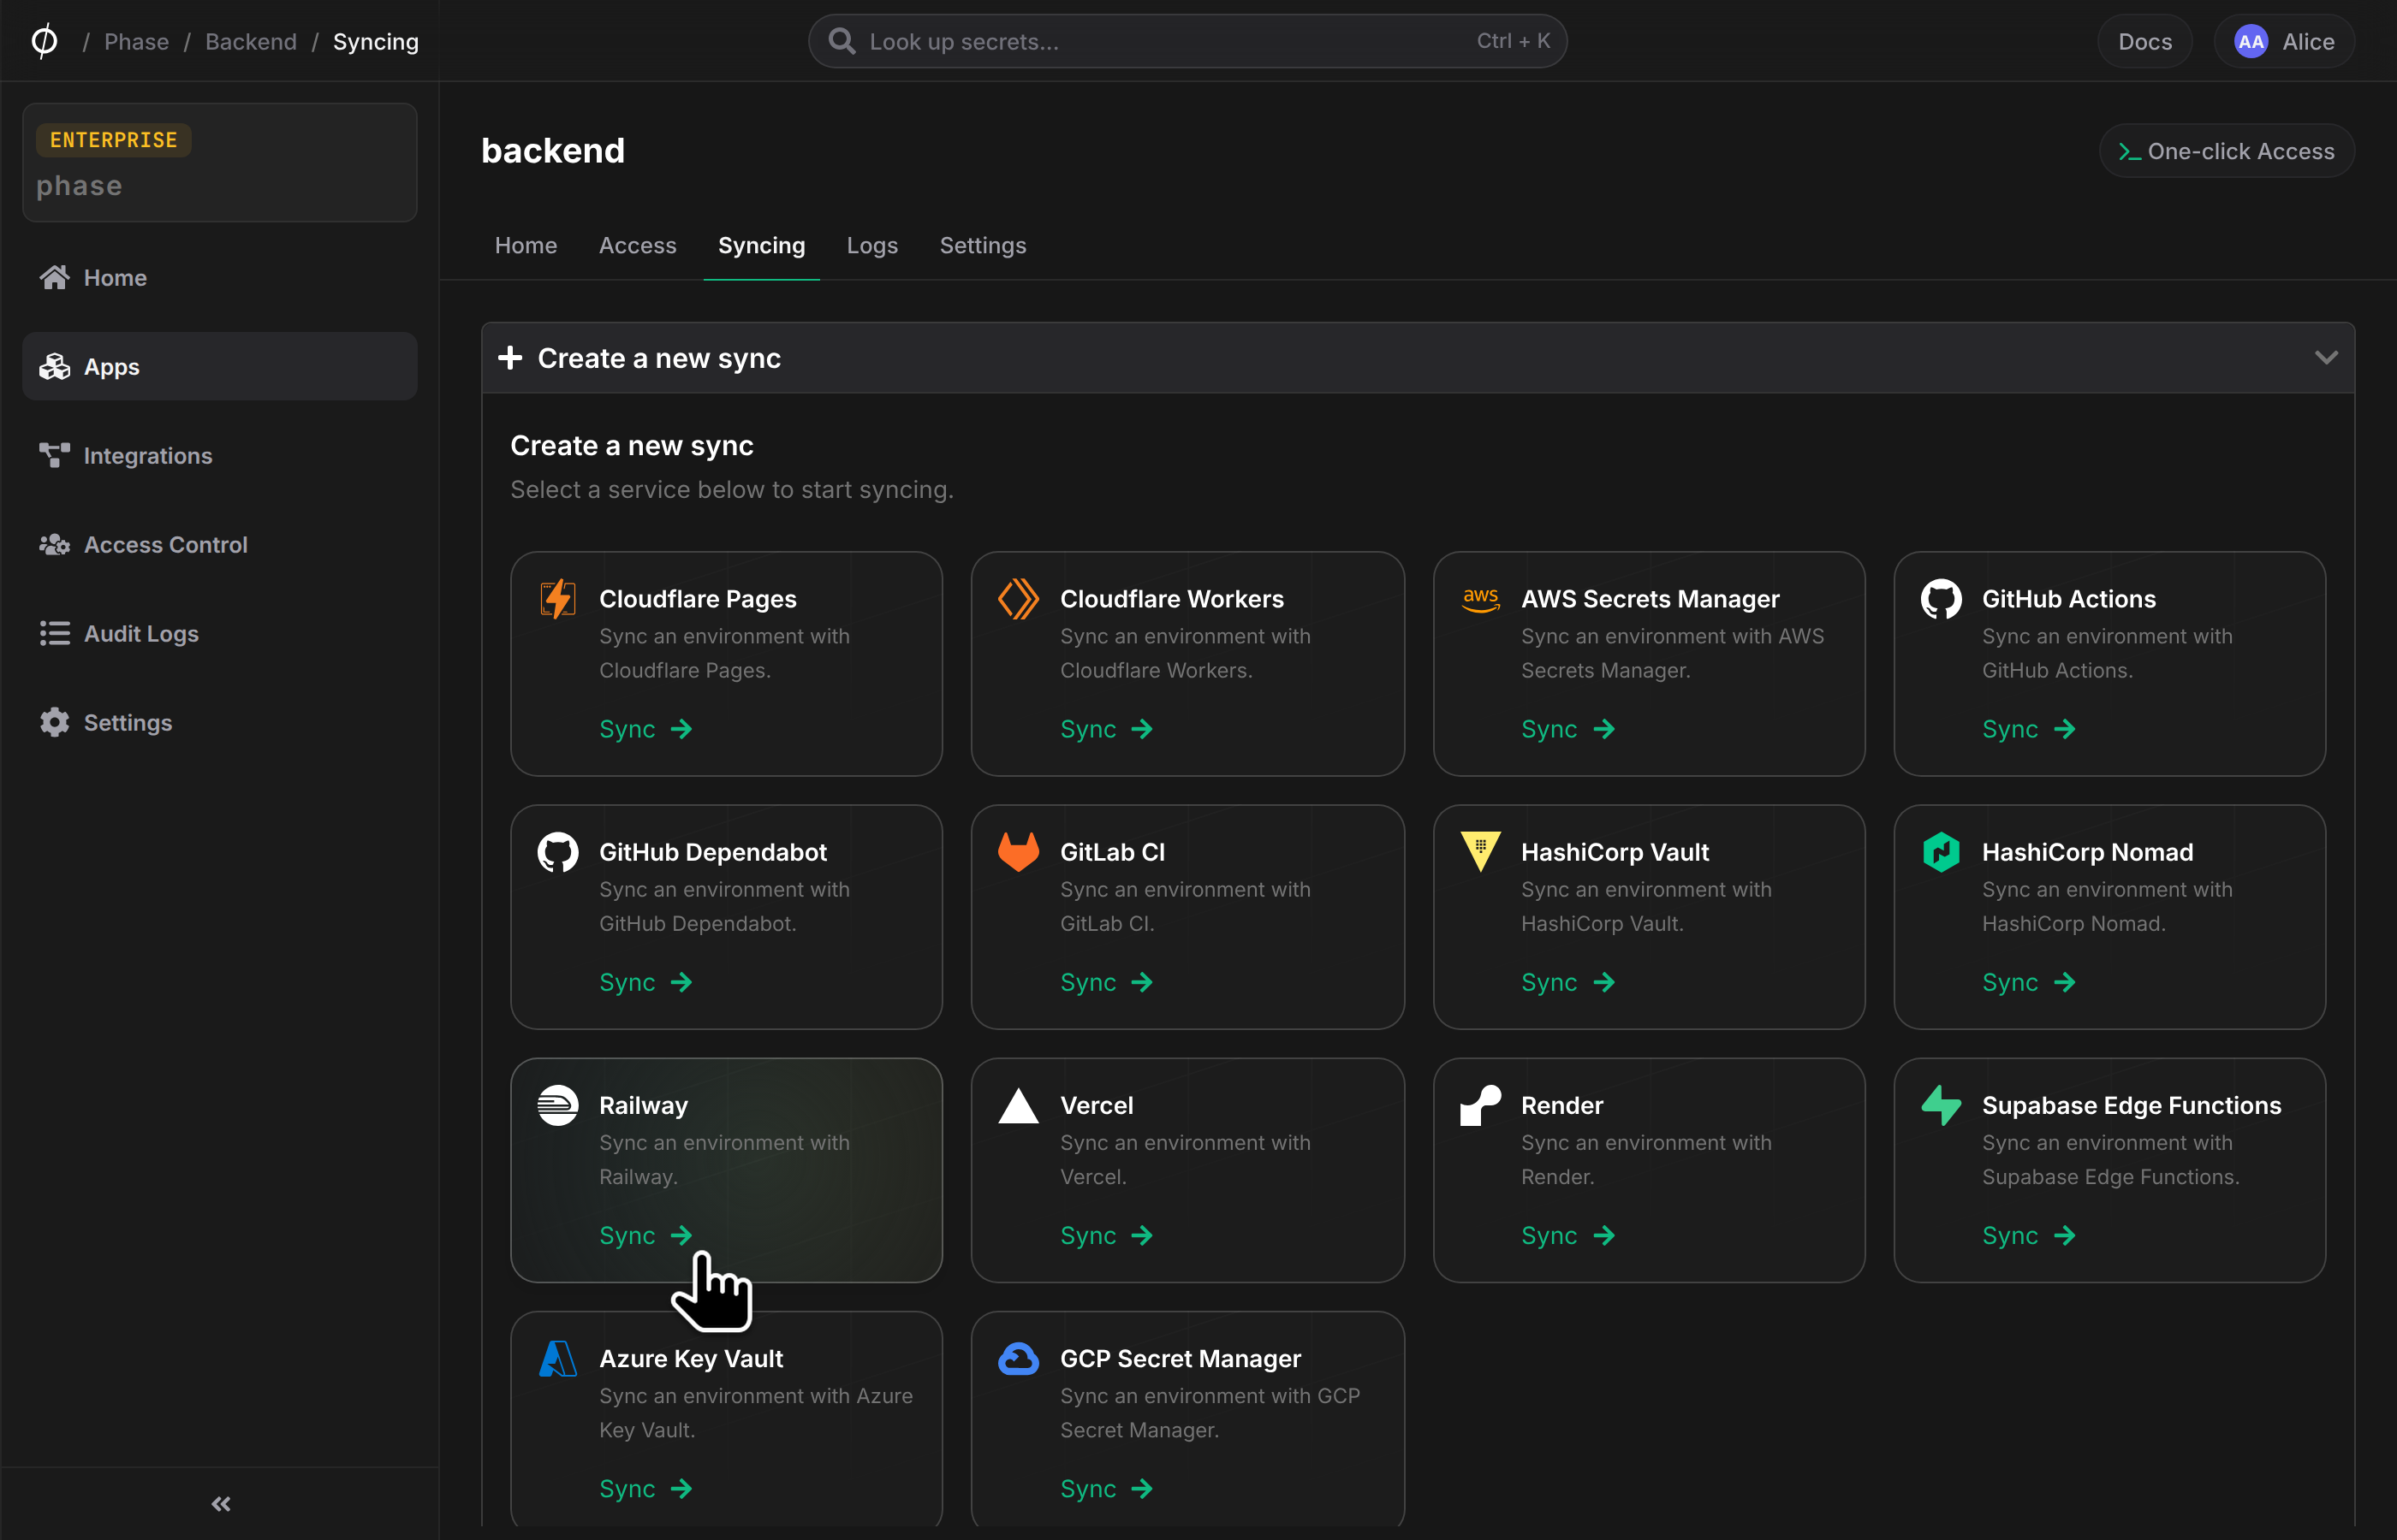This screenshot has height=1540, width=2397.
Task: Open the Home tab of backend app
Action: tap(526, 245)
